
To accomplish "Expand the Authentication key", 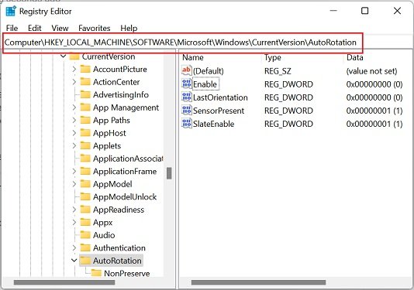I will [x=74, y=248].
